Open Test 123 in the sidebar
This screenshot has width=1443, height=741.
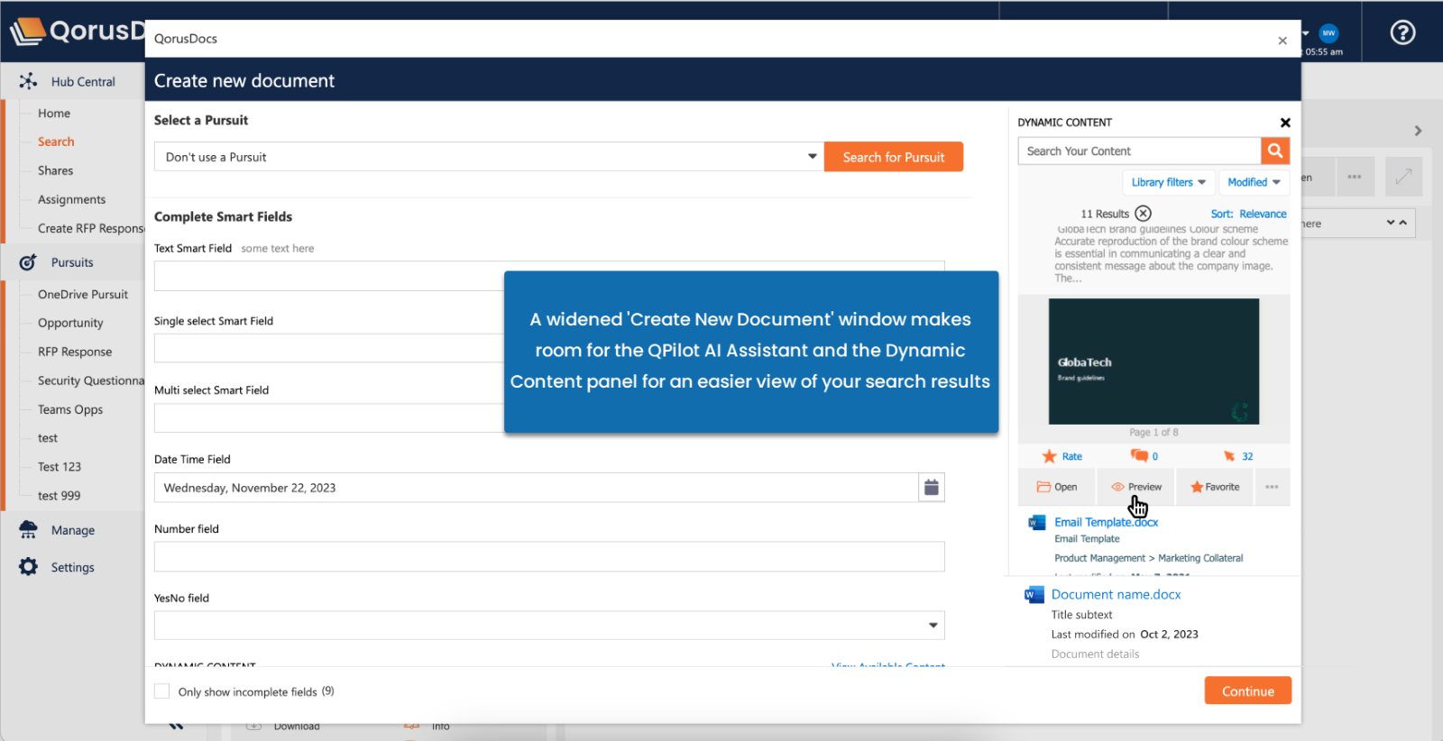(x=60, y=467)
